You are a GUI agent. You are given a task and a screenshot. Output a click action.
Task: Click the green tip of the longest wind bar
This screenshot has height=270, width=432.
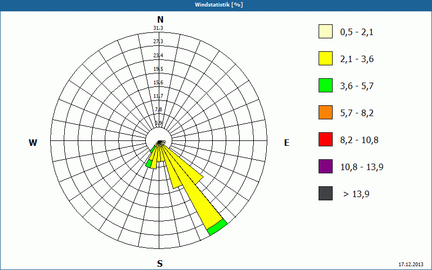point(218,227)
